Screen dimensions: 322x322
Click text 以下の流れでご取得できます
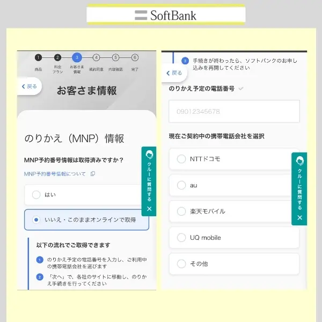pos(73,245)
